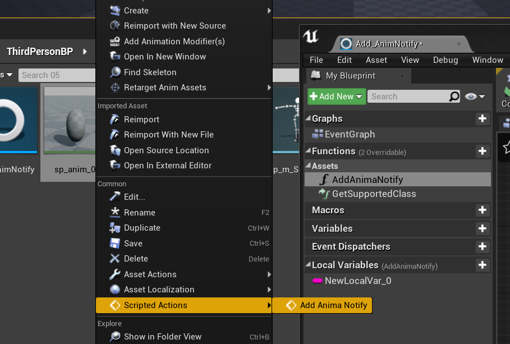The height and width of the screenshot is (344, 510).
Task: Close the Add_AnimNotify tab
Action: (459, 44)
